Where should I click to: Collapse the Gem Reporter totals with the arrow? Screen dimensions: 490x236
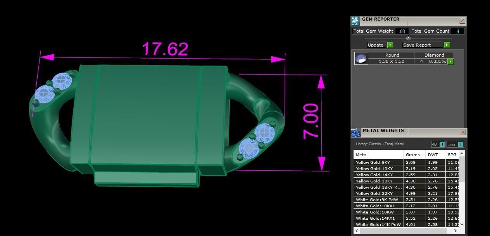(408, 38)
